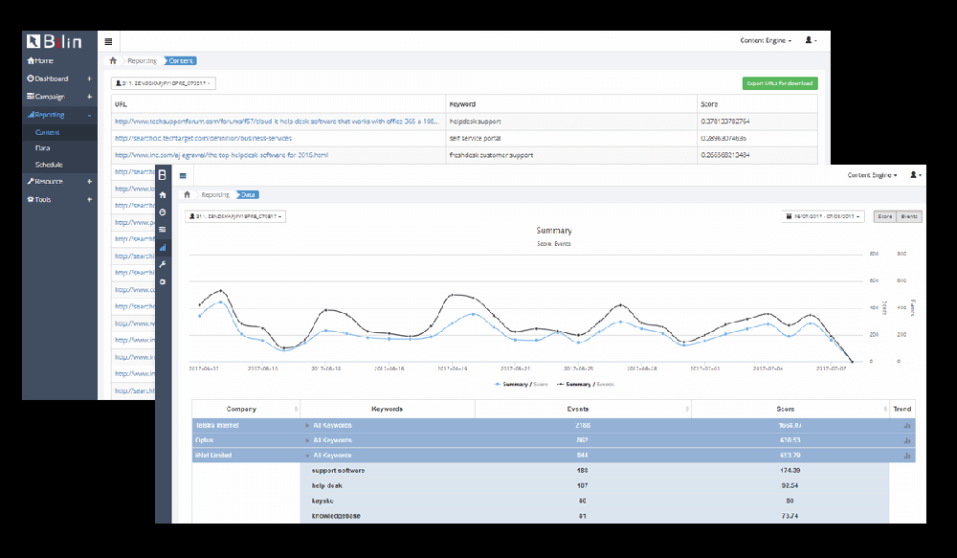The width and height of the screenshot is (957, 558).
Task: Open the gear tools icon in the collapsed sidebar
Action: tap(163, 282)
